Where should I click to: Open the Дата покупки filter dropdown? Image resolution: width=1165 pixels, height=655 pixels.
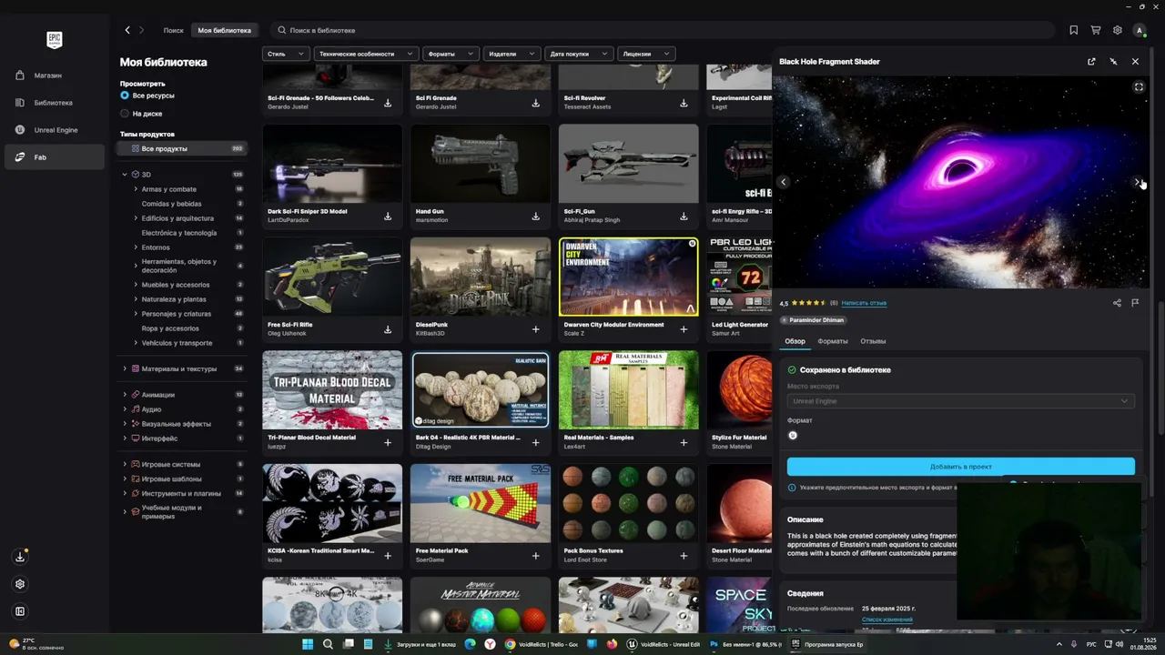coord(579,54)
